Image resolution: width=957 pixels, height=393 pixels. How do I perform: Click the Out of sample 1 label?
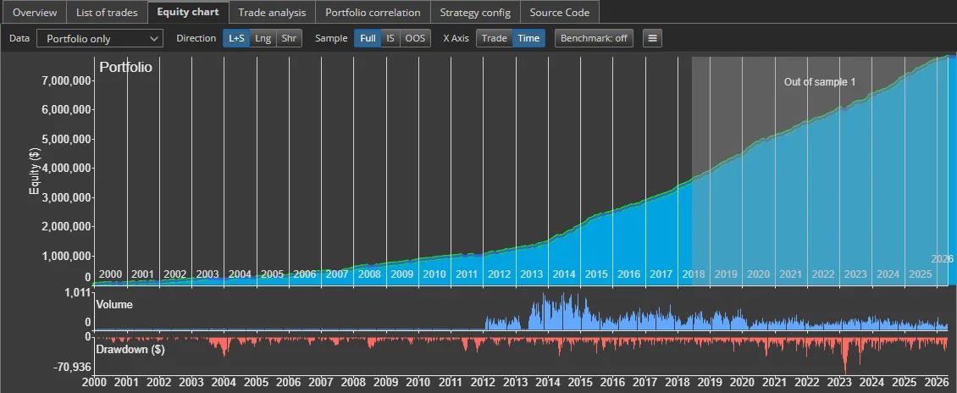coord(820,82)
